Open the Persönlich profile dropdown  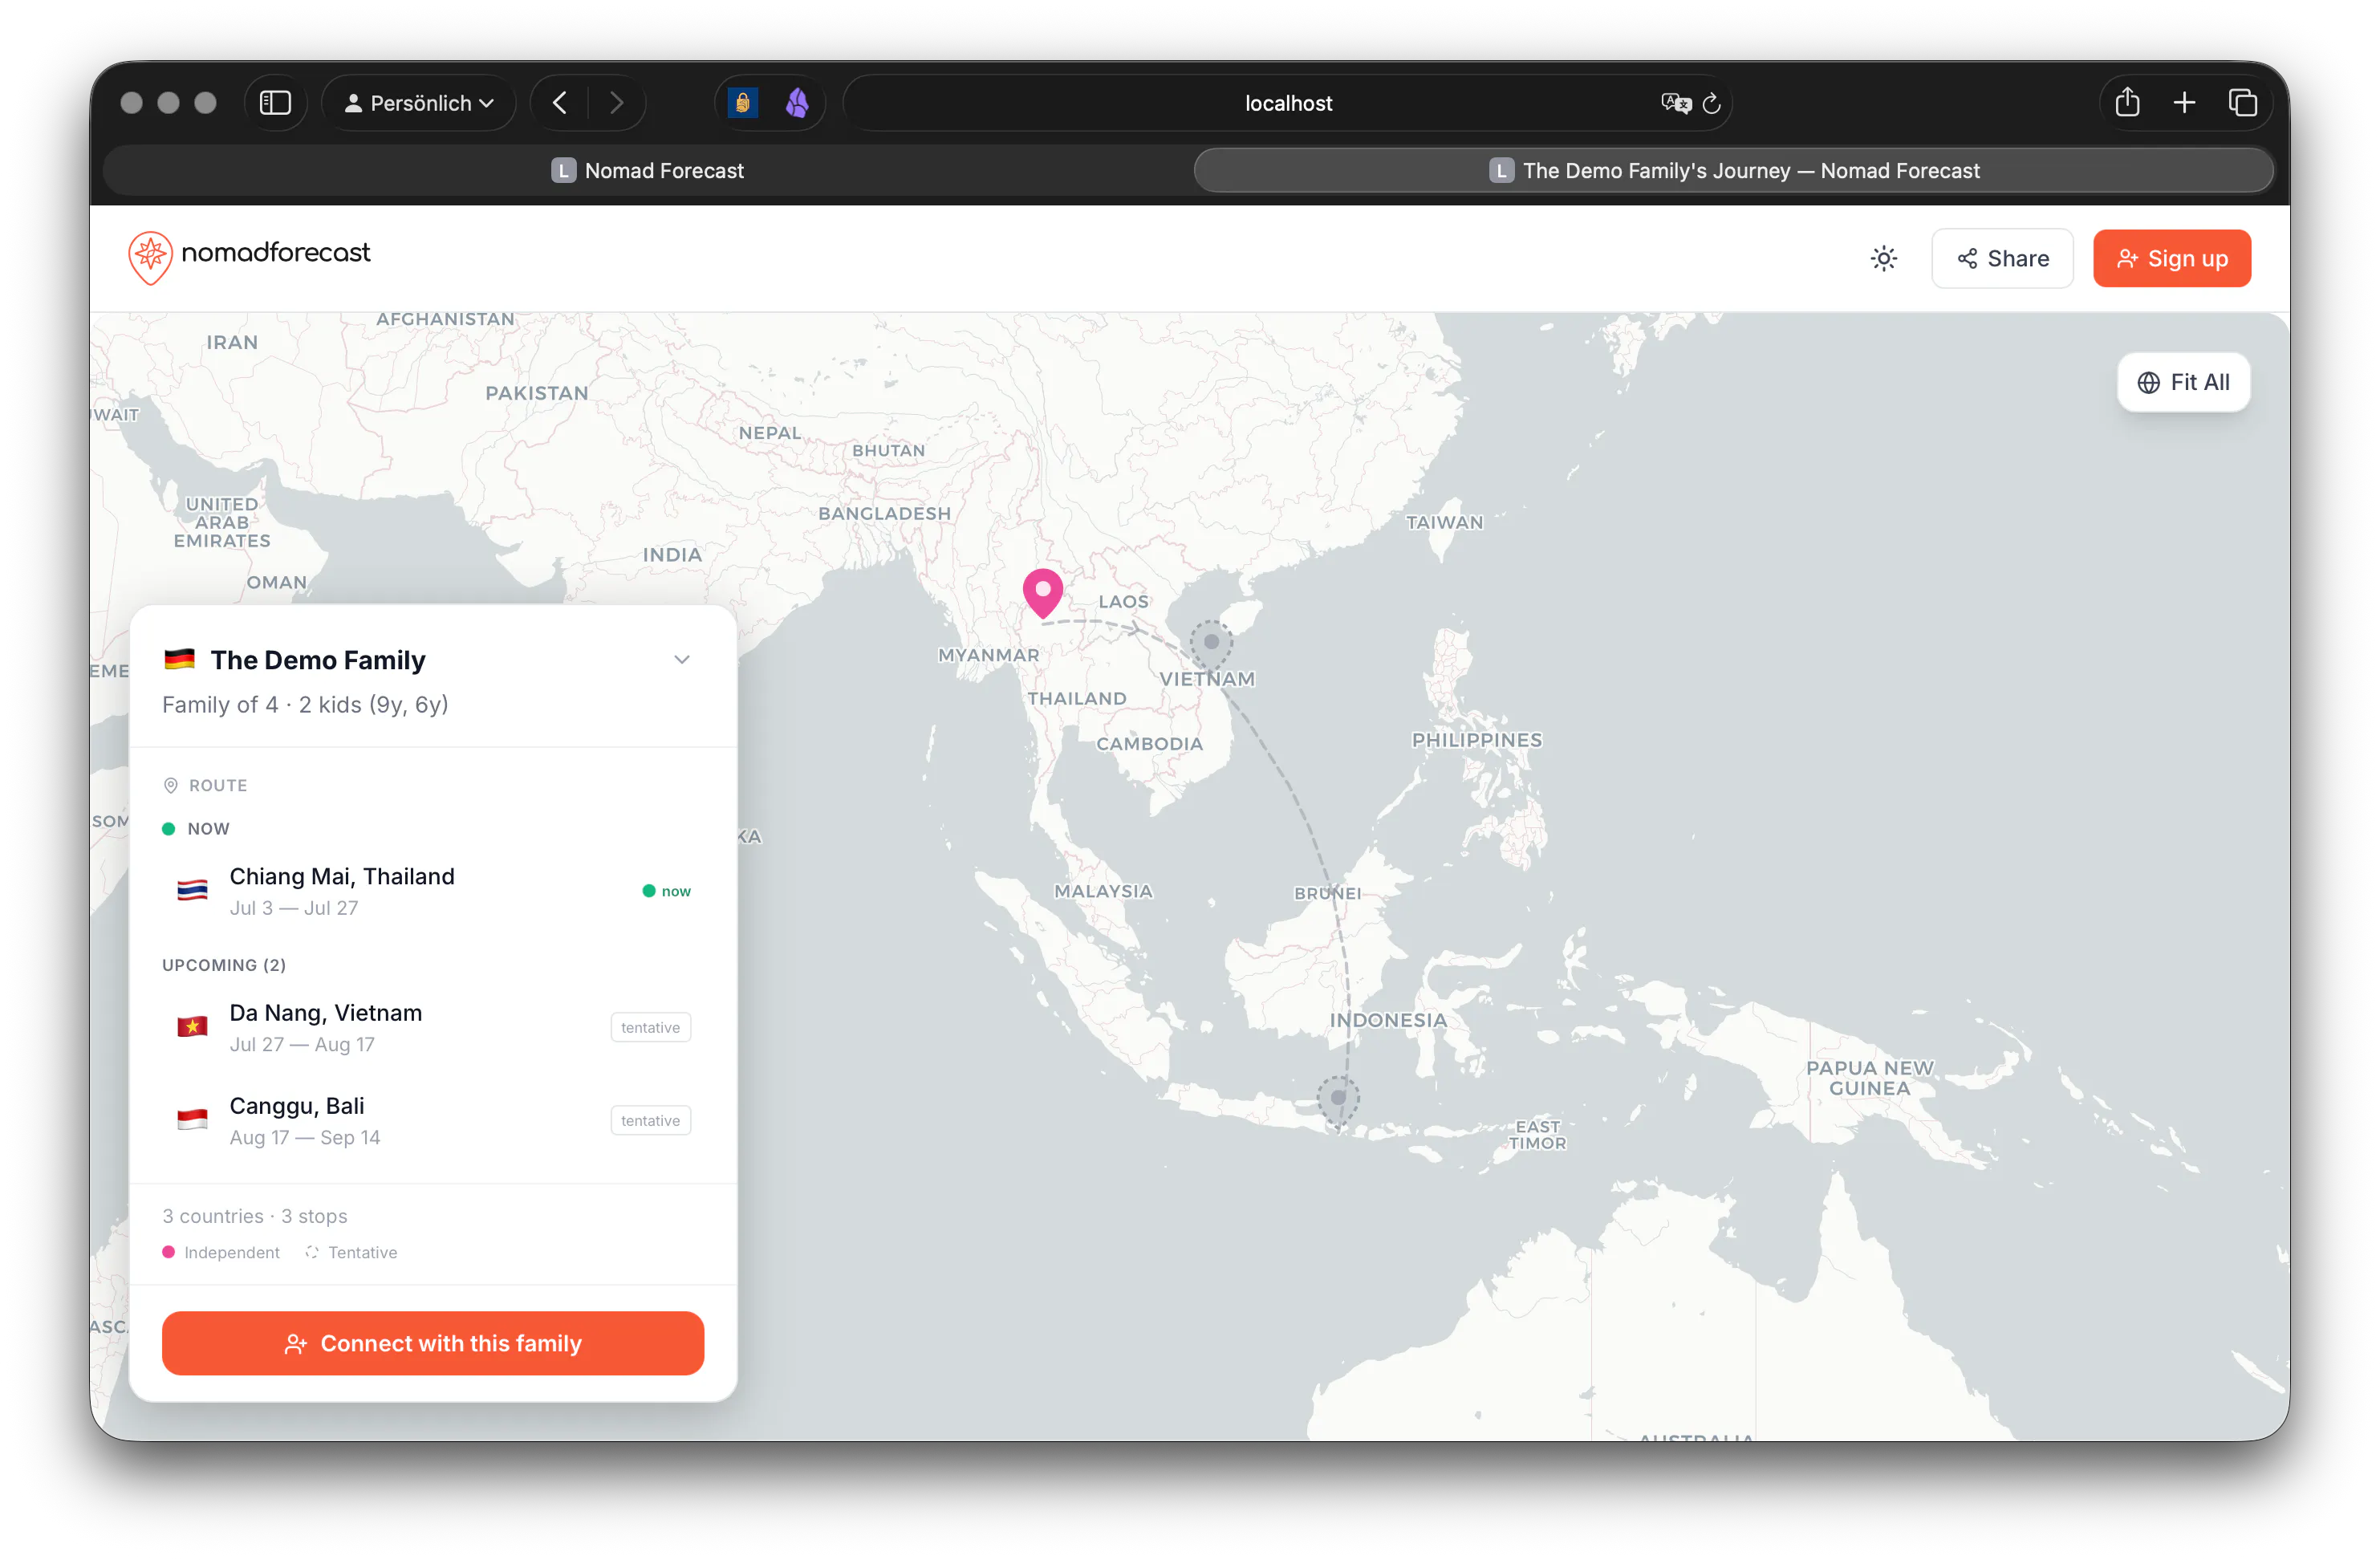pyautogui.click(x=419, y=103)
